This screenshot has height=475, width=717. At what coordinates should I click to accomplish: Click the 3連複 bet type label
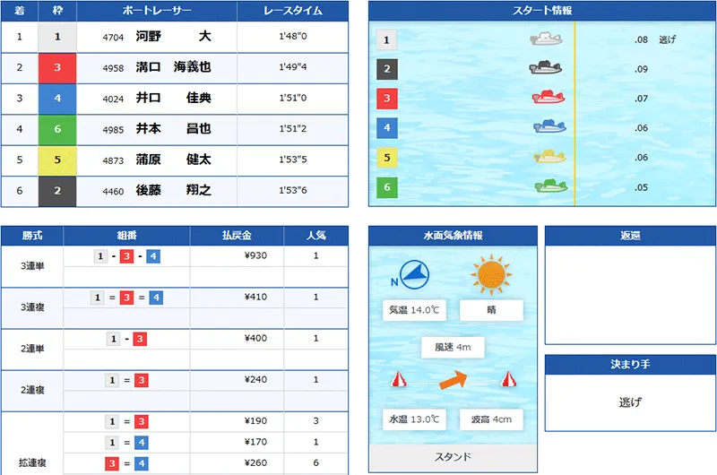point(32,307)
